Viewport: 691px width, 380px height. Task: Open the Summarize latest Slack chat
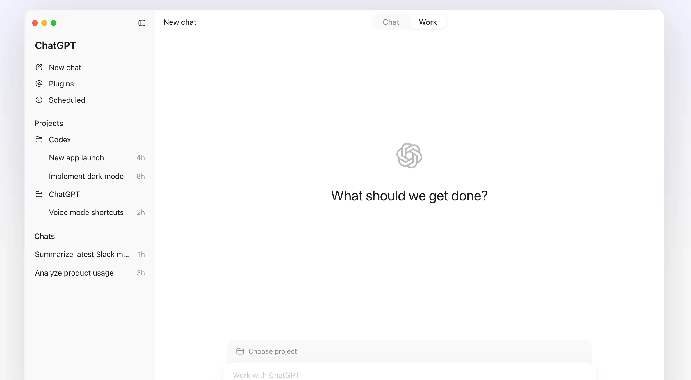coord(90,254)
